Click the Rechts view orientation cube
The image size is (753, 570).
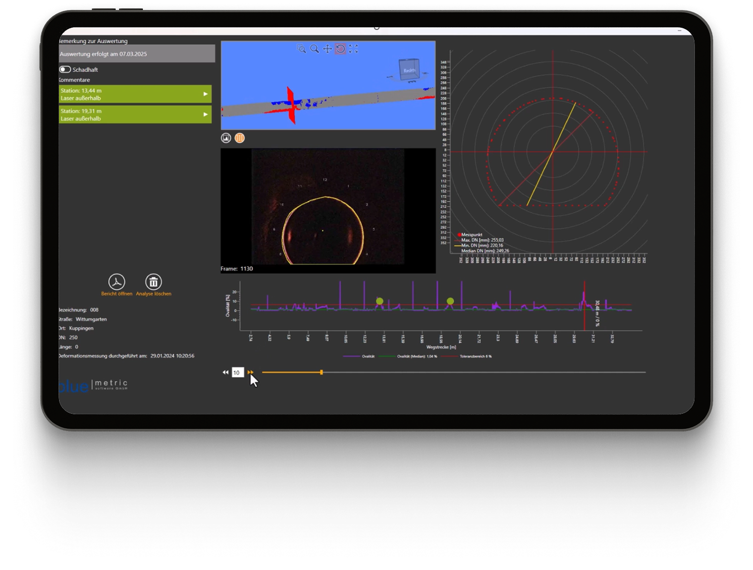(408, 70)
